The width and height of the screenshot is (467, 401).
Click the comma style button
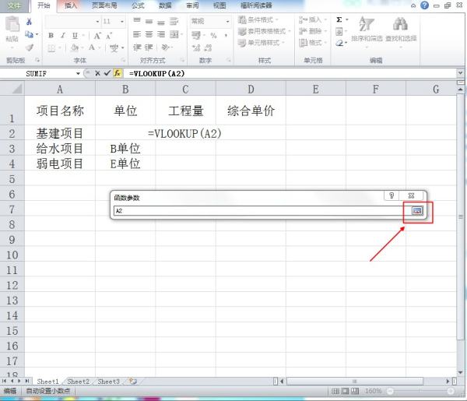[226, 36]
